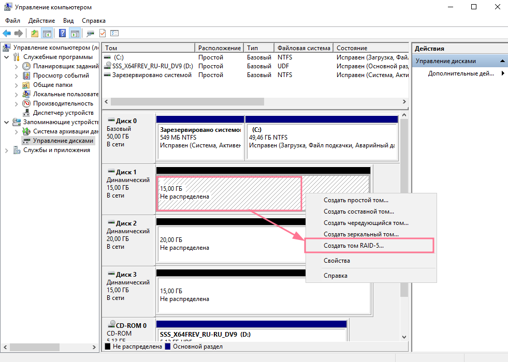
Task: Click the Back arrow in the toolbar
Action: [x=7, y=33]
